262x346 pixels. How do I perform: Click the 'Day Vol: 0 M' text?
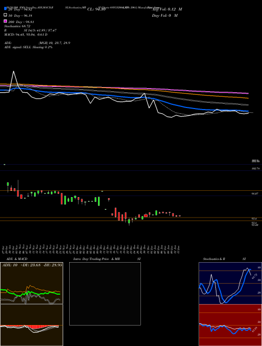coord(165,15)
